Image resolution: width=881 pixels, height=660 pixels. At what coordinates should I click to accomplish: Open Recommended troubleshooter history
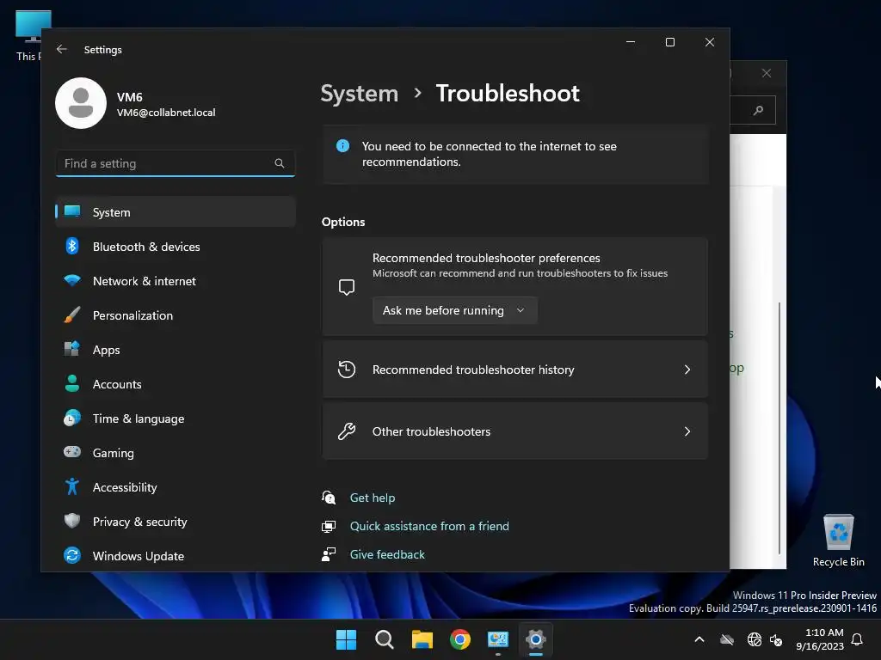pyautogui.click(x=514, y=370)
